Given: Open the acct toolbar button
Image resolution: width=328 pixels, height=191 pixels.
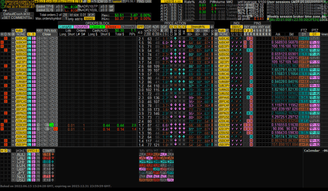Looking at the screenshot, I should click(x=64, y=1).
